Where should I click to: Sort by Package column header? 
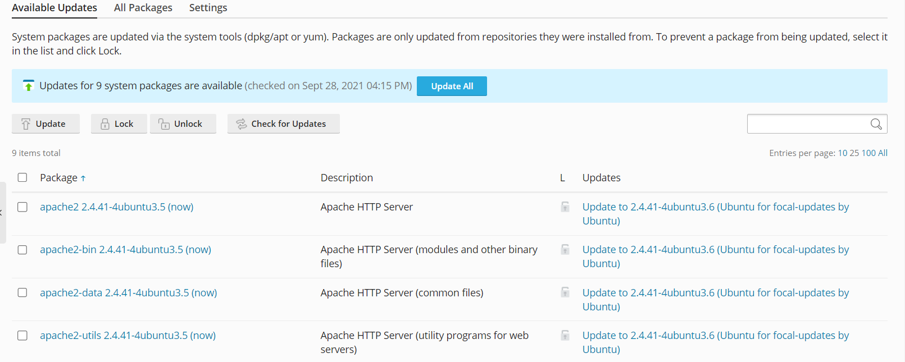59,178
